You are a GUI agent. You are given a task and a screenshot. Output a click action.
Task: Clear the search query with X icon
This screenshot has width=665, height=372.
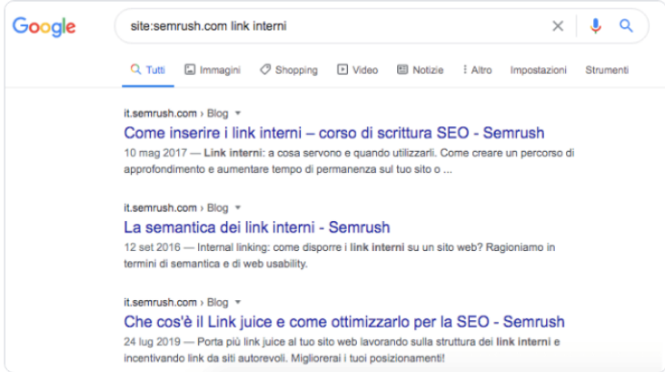(x=558, y=26)
